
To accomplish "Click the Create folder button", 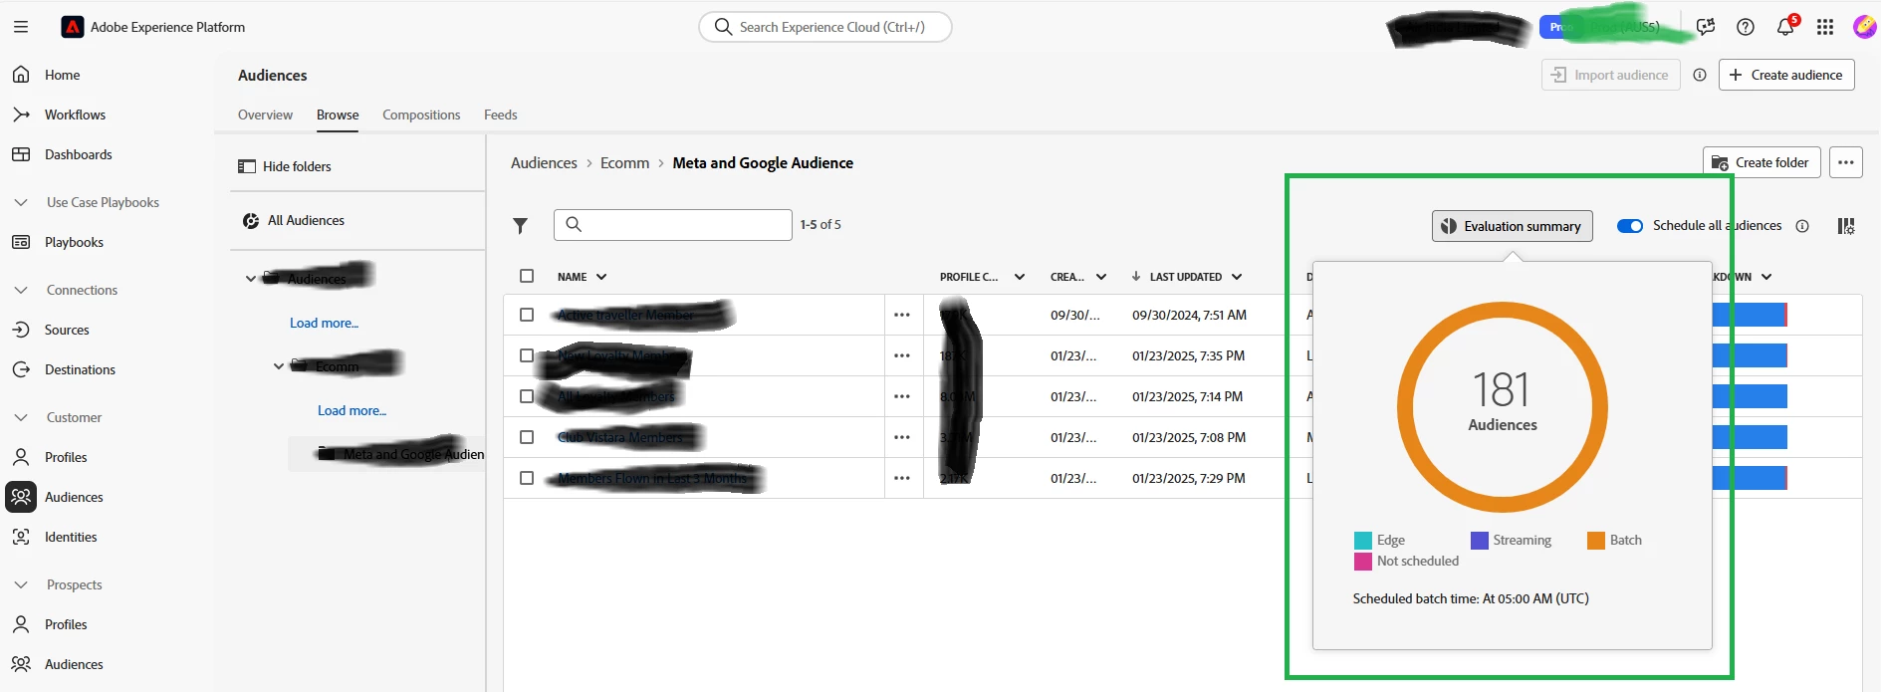I will (x=1762, y=162).
